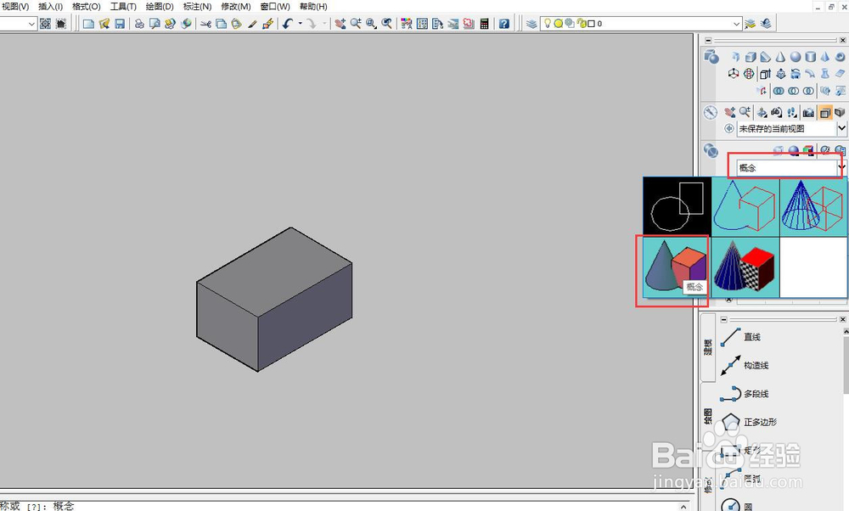Image resolution: width=849 pixels, height=511 pixels.
Task: Open the QuickCalc calculator
Action: [x=485, y=24]
